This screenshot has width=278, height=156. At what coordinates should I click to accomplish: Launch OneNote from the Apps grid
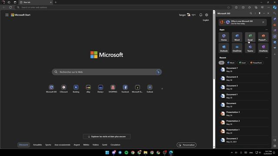pos(263,48)
